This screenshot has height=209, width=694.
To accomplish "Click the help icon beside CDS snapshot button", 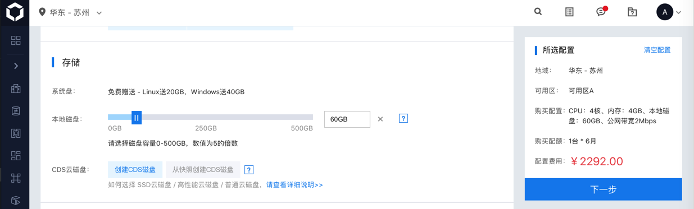I will click(249, 170).
